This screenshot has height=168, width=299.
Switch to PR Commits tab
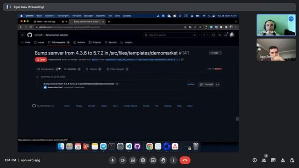pyautogui.click(x=72, y=69)
